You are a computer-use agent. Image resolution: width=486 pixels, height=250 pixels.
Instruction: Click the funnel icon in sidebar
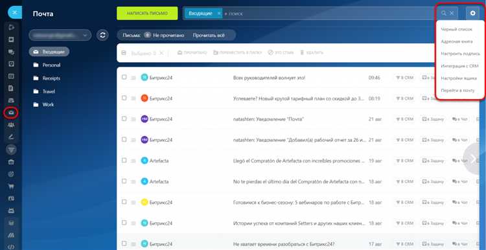[12, 150]
